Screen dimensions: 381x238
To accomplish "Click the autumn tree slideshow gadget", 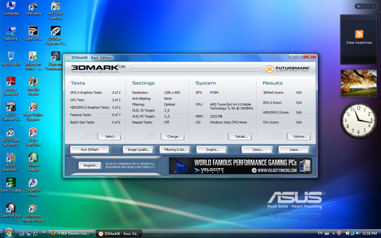I will (358, 83).
